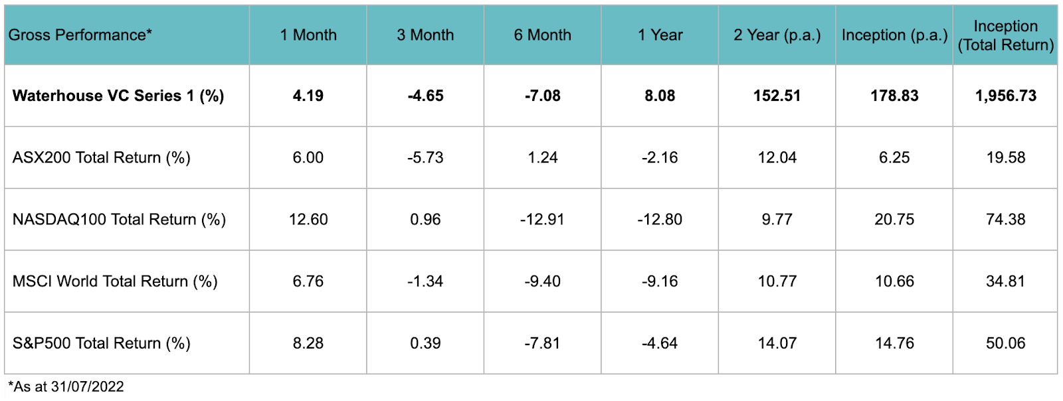Click the As at 31/07/2022 footnote
Viewport: 1063px width, 401px height.
tap(66, 386)
